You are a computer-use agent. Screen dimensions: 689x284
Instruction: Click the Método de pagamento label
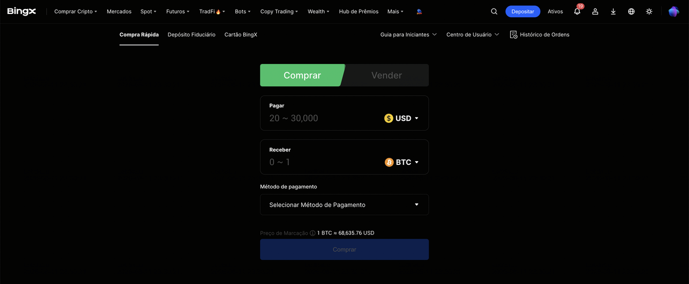[289, 187]
